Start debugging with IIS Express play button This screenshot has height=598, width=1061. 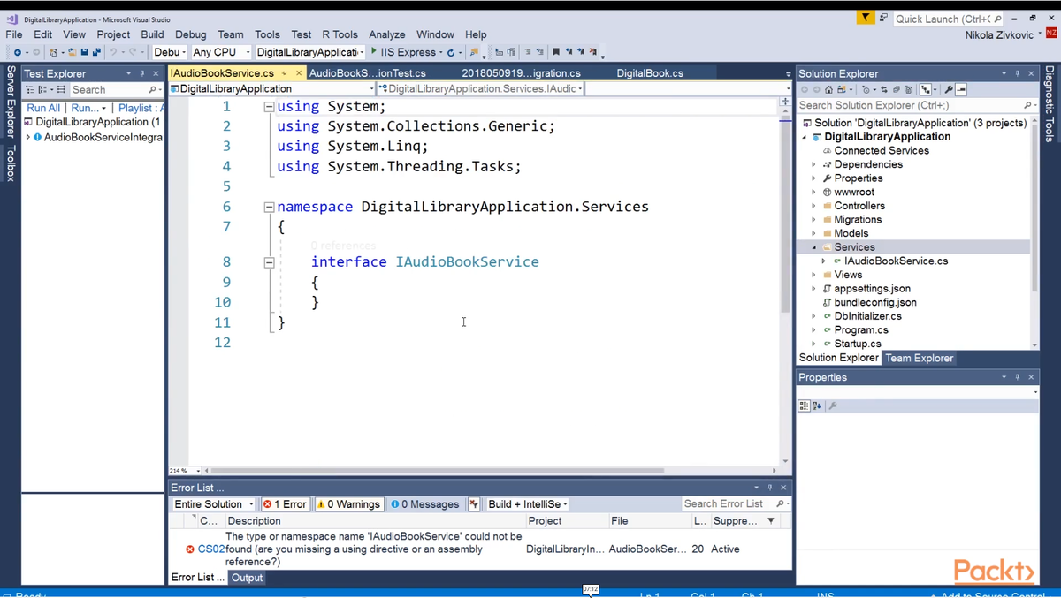(x=374, y=52)
